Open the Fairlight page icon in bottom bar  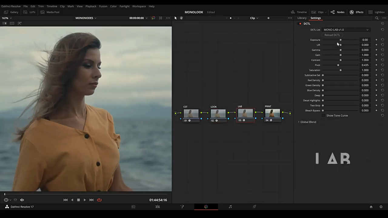(230, 207)
